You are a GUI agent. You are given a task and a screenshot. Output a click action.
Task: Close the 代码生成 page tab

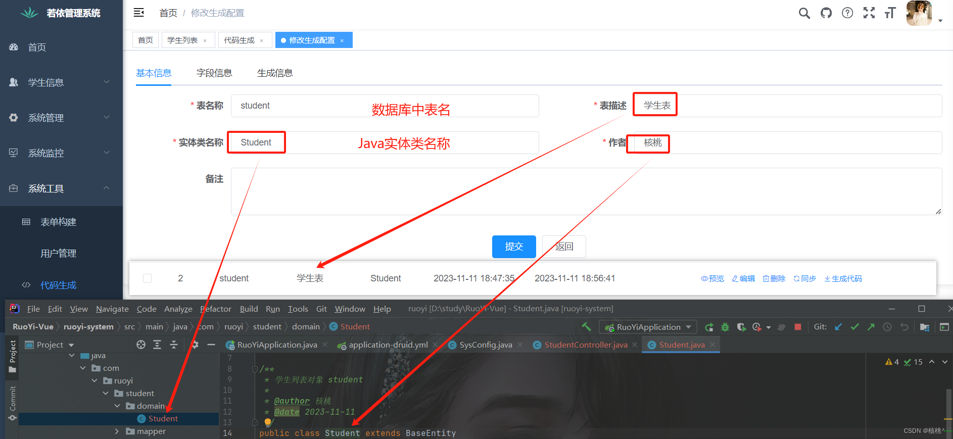[261, 40]
